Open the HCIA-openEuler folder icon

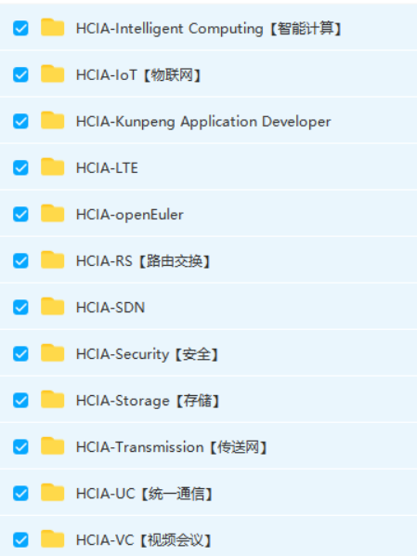pyautogui.click(x=52, y=214)
